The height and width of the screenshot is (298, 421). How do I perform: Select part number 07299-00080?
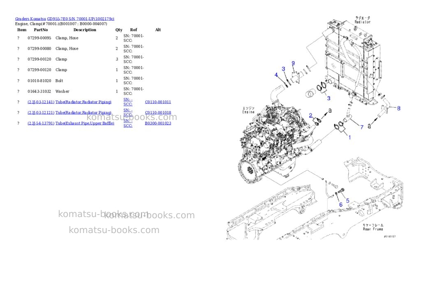[x=39, y=49]
